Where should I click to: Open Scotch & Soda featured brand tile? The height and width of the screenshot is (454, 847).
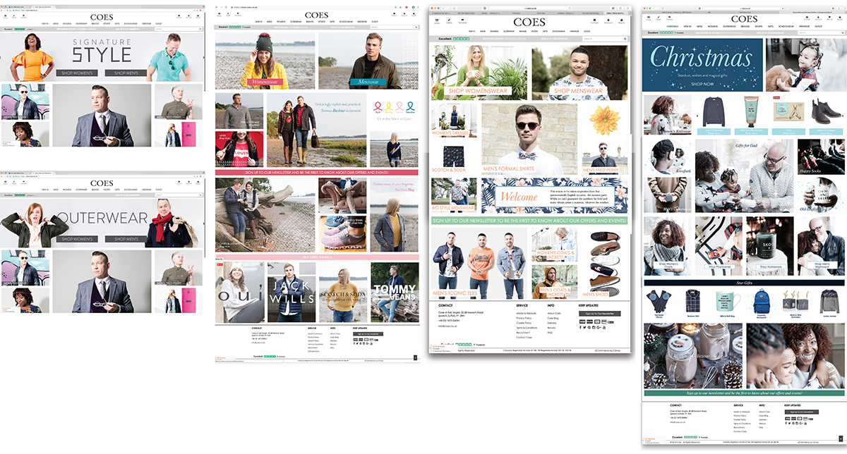point(342,292)
